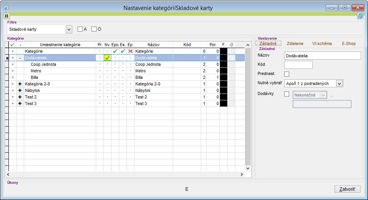Viewport: 368px width, 200px height.
Task: Switch to the Zdielanie tab
Action: (295, 43)
